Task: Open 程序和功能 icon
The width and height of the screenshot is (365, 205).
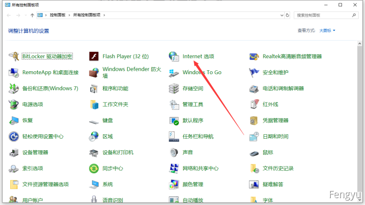Action: click(94, 88)
